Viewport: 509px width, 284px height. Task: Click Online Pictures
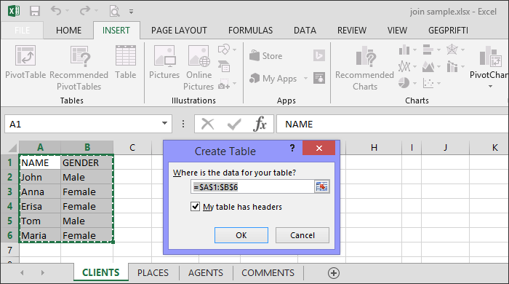[x=199, y=68]
